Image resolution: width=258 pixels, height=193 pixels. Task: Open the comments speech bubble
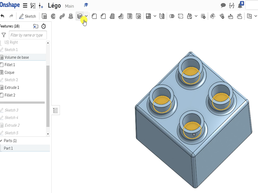223,5
